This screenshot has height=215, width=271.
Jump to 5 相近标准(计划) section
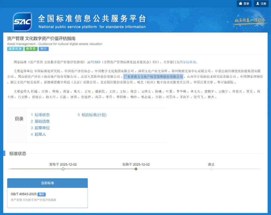tap(92, 115)
